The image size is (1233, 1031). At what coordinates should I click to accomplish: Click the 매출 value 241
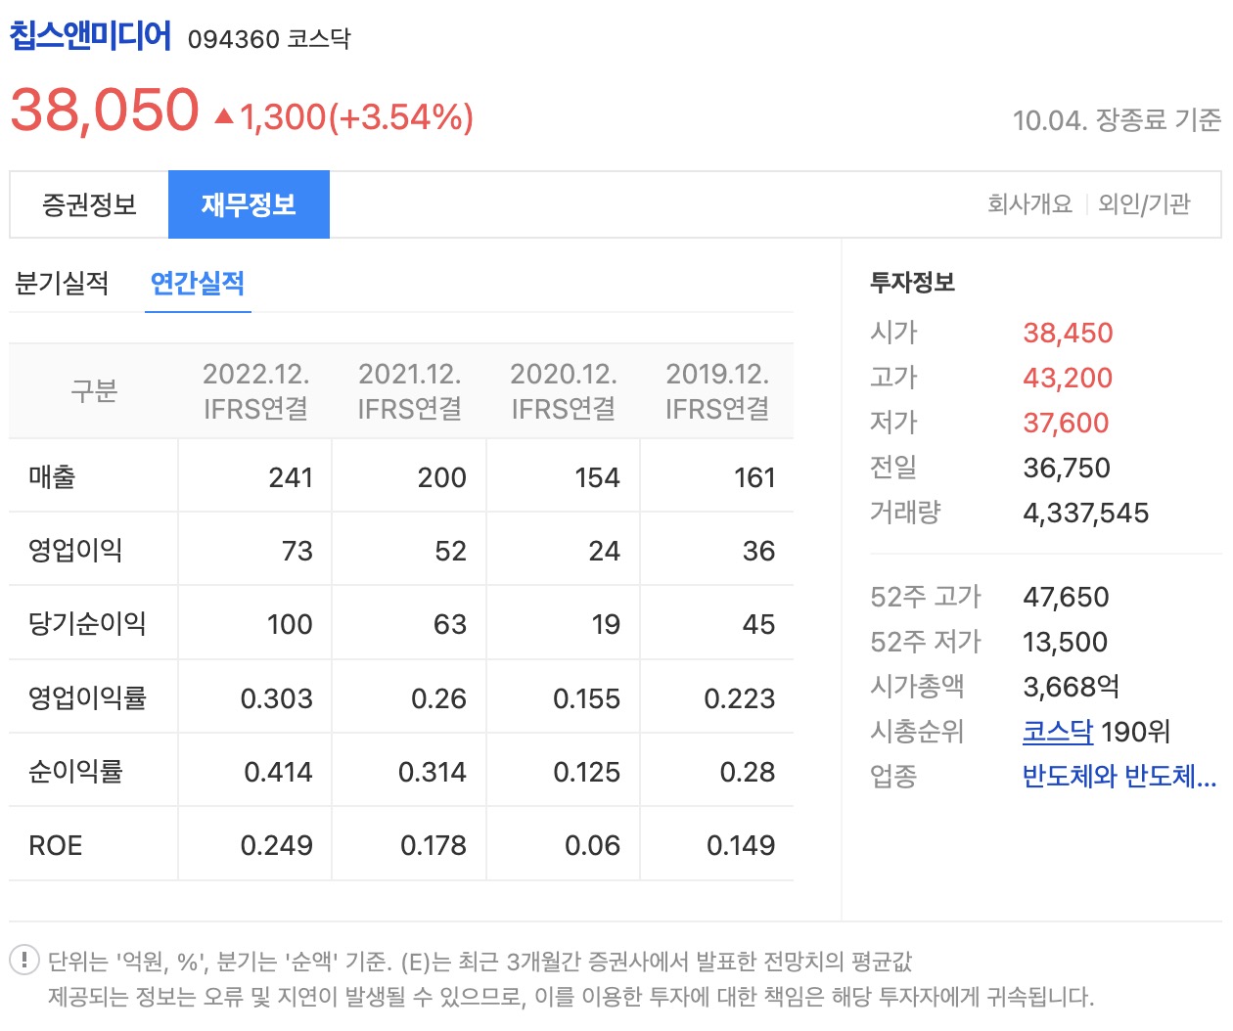291,477
